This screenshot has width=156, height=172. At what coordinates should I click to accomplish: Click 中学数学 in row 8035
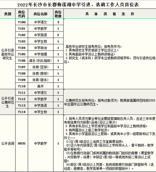pos(41,143)
